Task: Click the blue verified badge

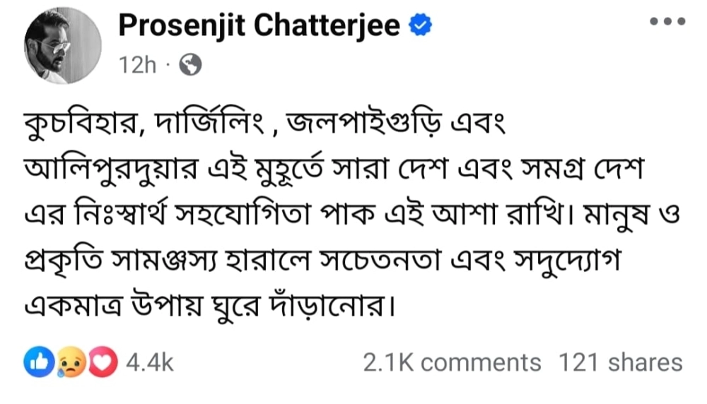Action: click(422, 26)
